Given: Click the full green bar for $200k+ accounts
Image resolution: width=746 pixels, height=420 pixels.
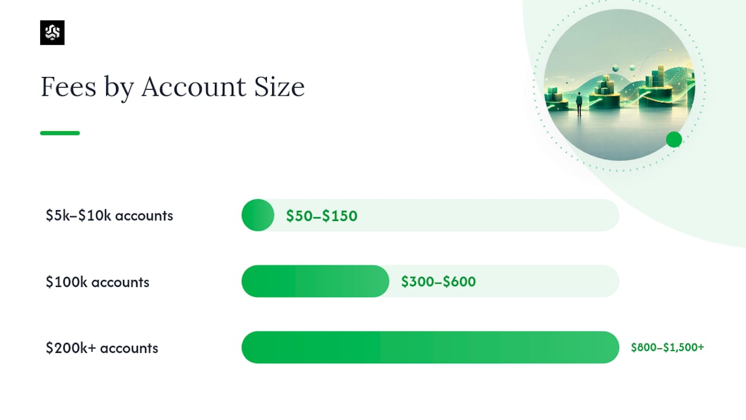Looking at the screenshot, I should click(430, 348).
